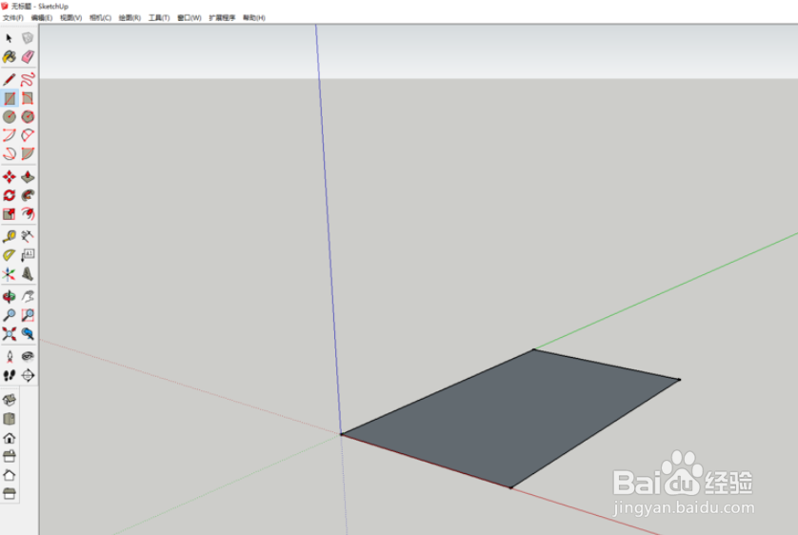Choose the Paint Bucket tool
The image size is (798, 535).
(10, 56)
